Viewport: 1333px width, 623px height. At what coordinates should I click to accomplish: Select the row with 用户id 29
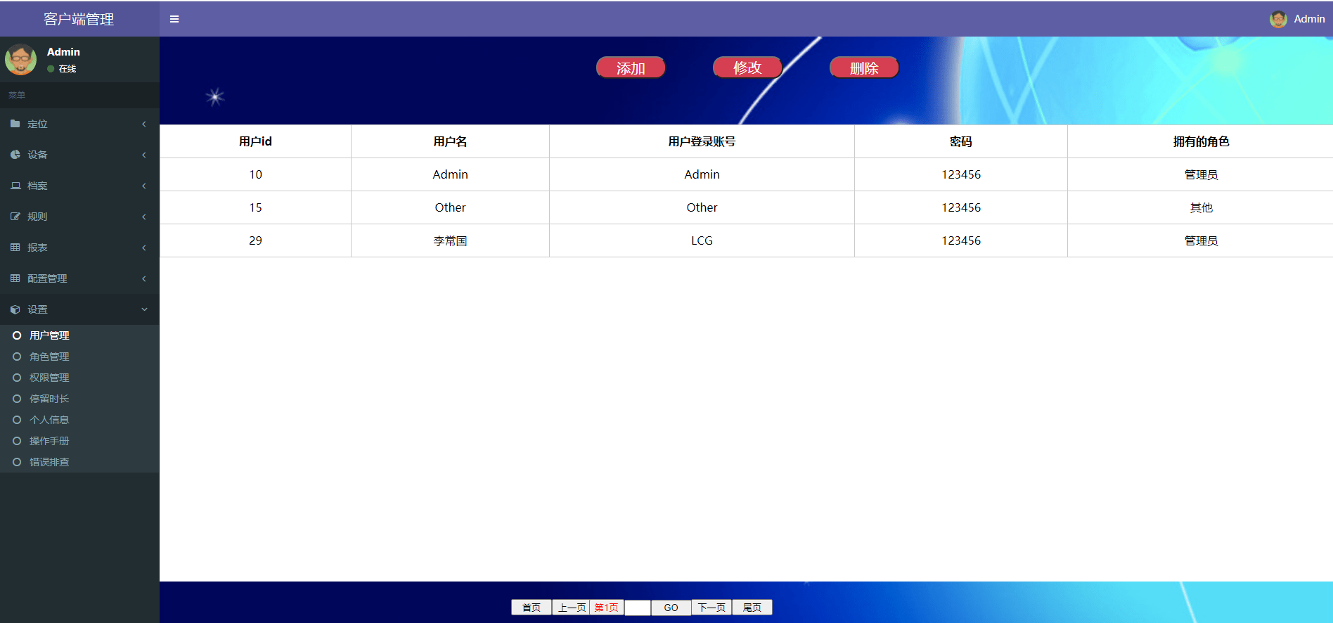click(x=746, y=240)
